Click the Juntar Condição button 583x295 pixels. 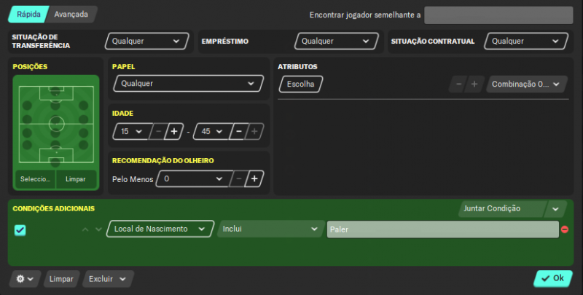(503, 209)
